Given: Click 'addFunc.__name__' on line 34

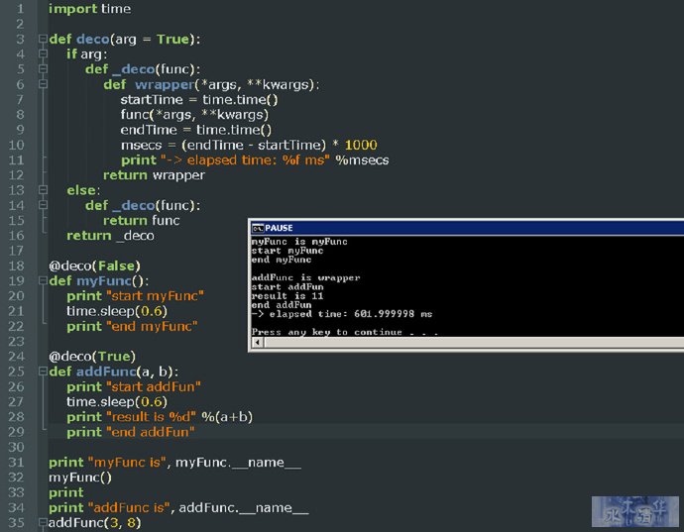Looking at the screenshot, I should point(244,508).
